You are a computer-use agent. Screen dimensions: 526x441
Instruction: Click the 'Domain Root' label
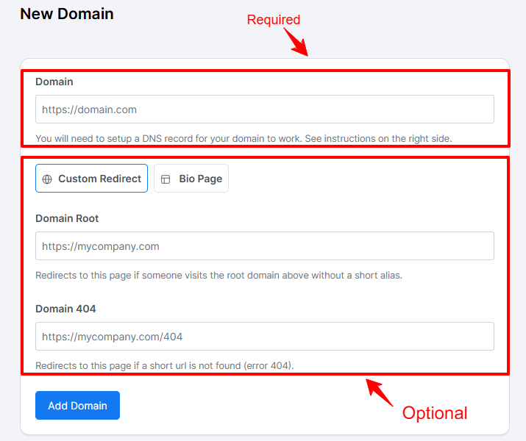coord(67,218)
